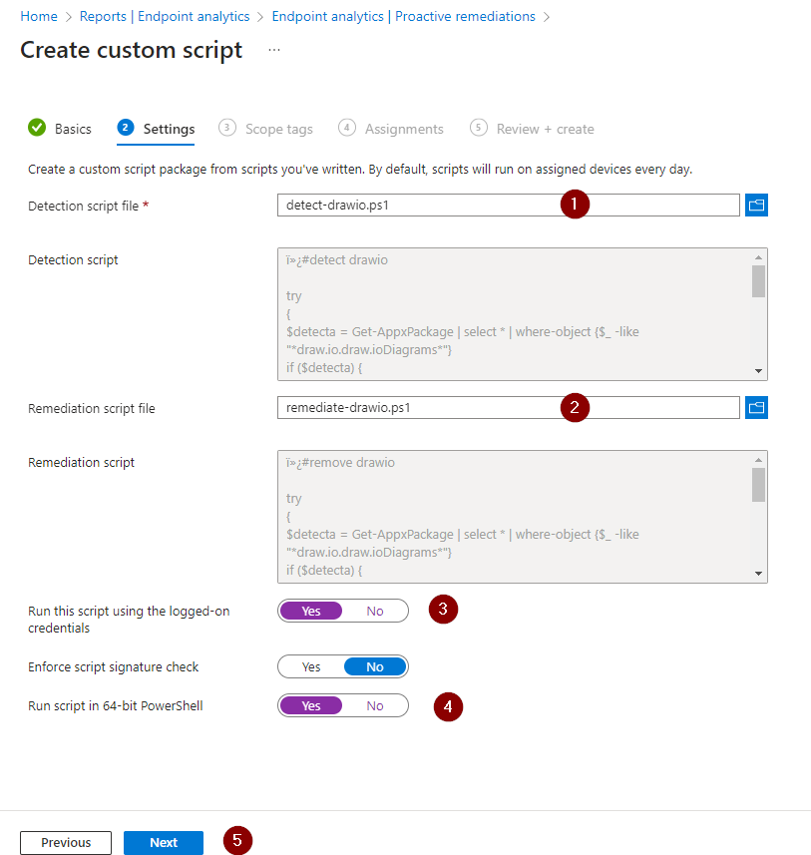Open the Assignments step
Viewport: 811px width, 855px height.
click(x=403, y=129)
